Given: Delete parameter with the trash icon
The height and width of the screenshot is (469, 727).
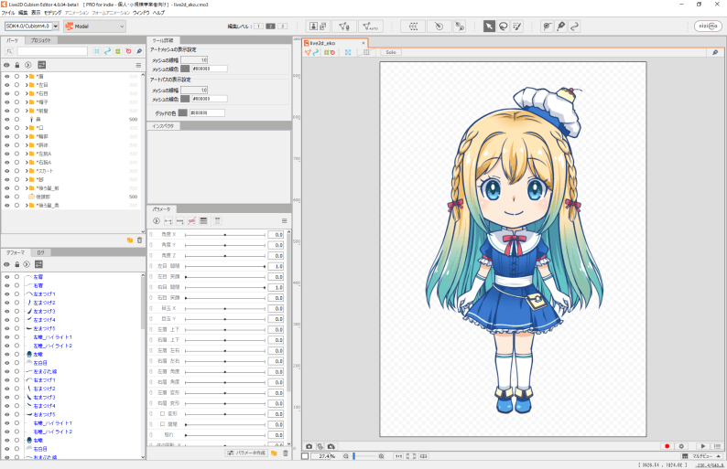Looking at the screenshot, I should (285, 453).
